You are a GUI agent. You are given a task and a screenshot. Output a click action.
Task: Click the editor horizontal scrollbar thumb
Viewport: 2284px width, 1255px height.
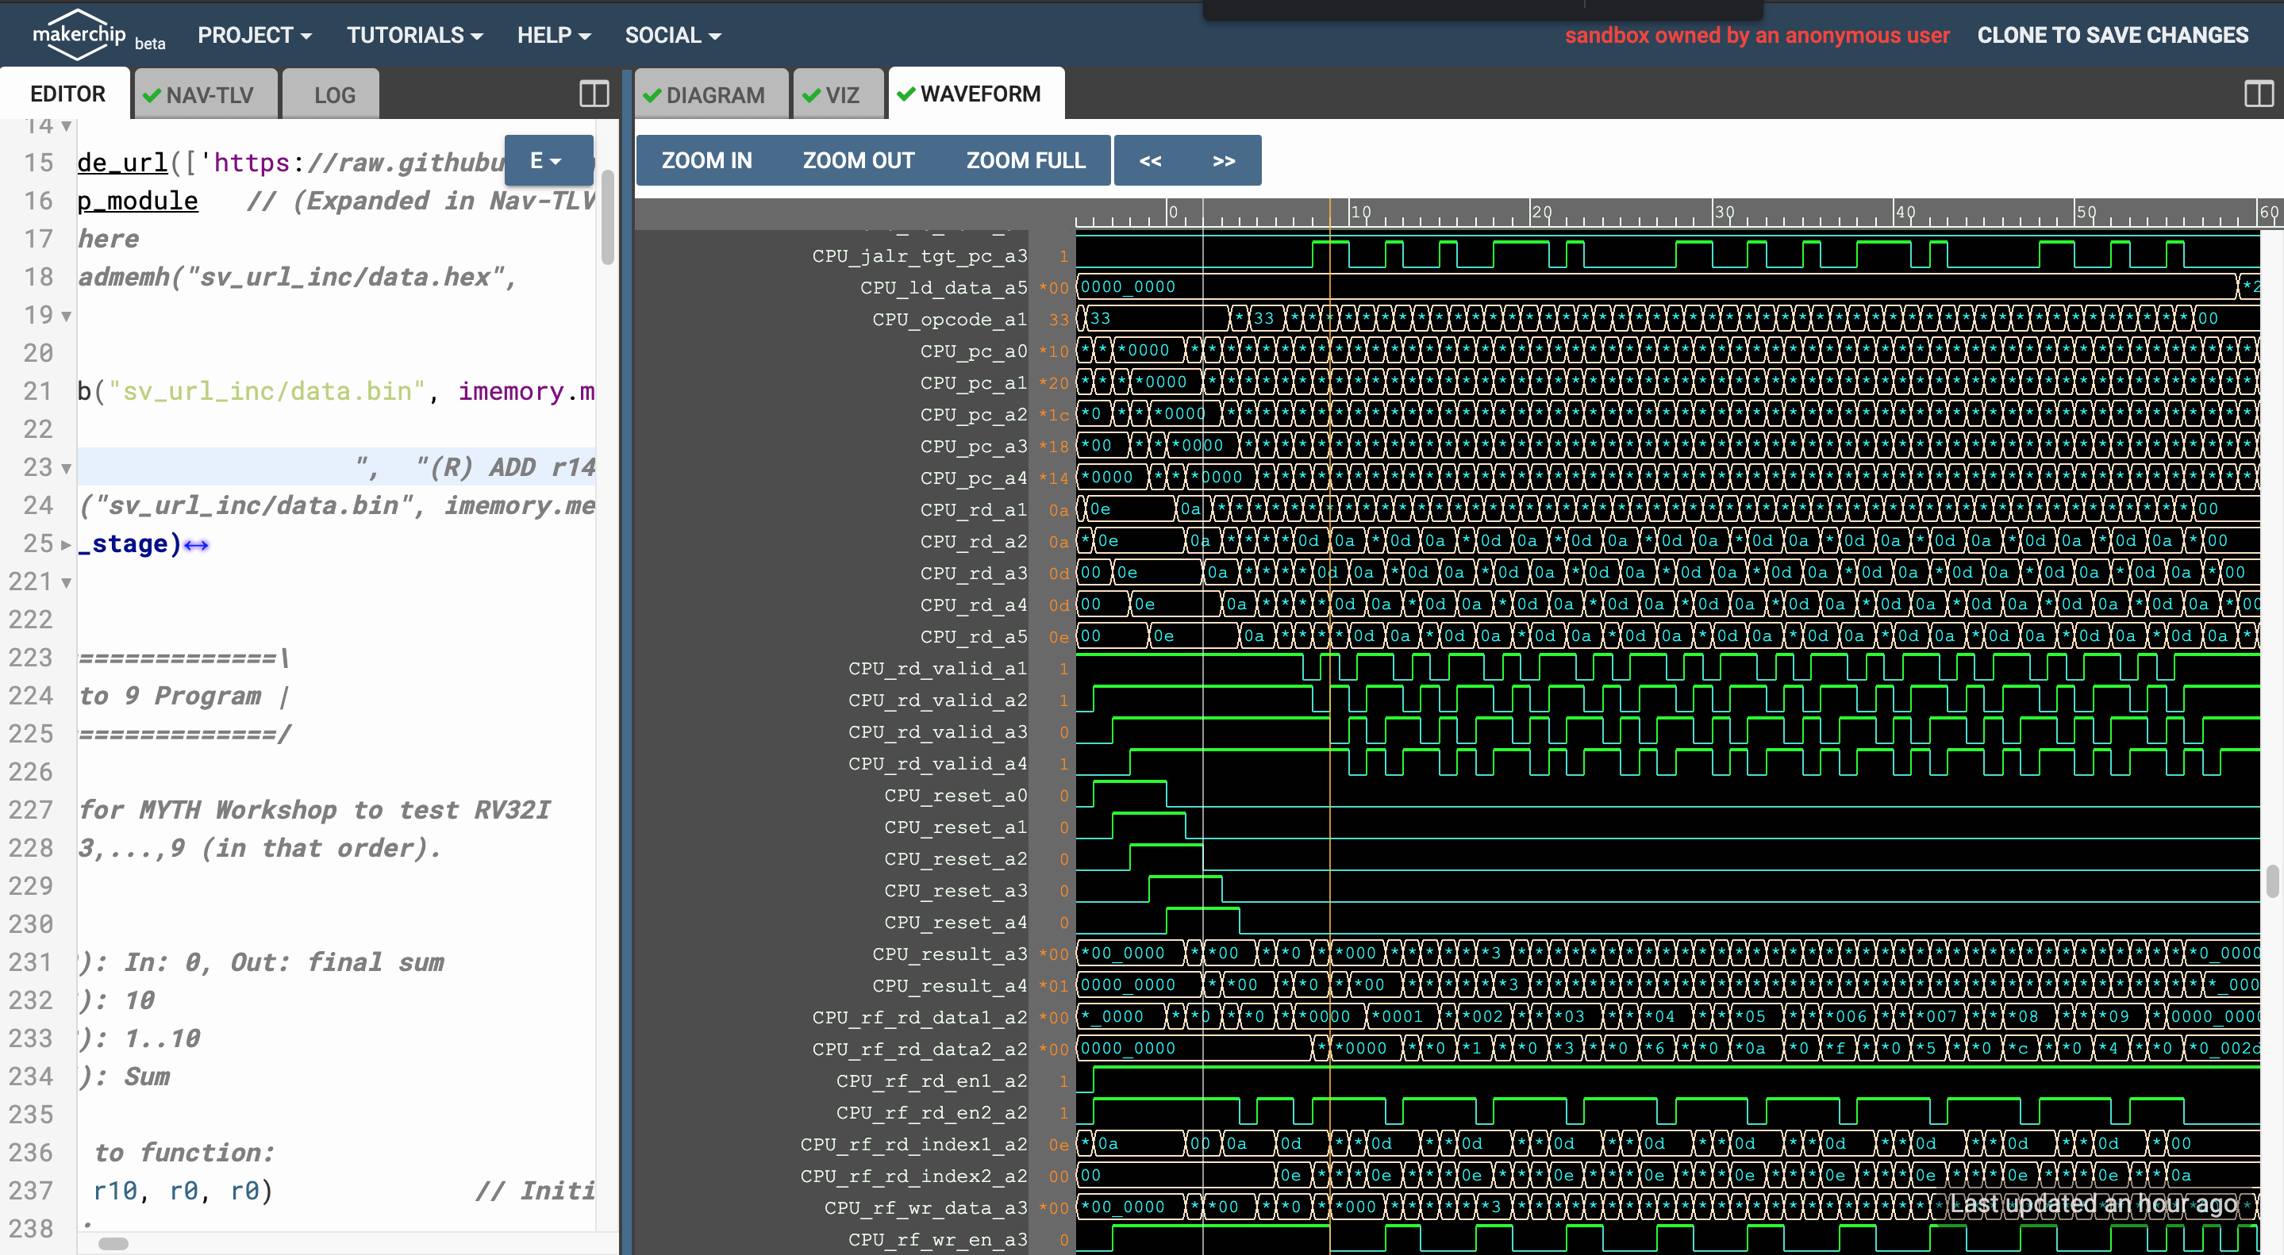(x=113, y=1243)
